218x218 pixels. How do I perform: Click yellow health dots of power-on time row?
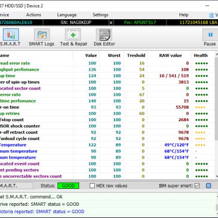pos(200,107)
